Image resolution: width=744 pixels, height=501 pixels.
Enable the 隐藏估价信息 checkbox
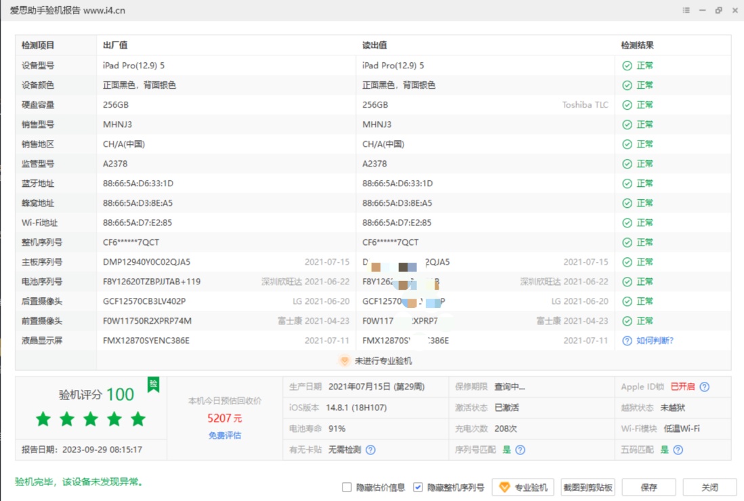347,487
